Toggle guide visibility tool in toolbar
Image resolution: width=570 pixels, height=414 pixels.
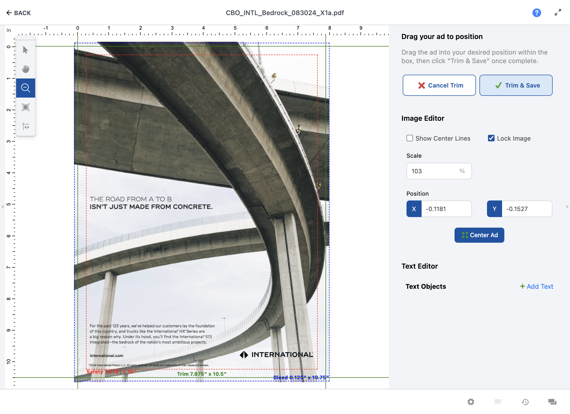(25, 126)
